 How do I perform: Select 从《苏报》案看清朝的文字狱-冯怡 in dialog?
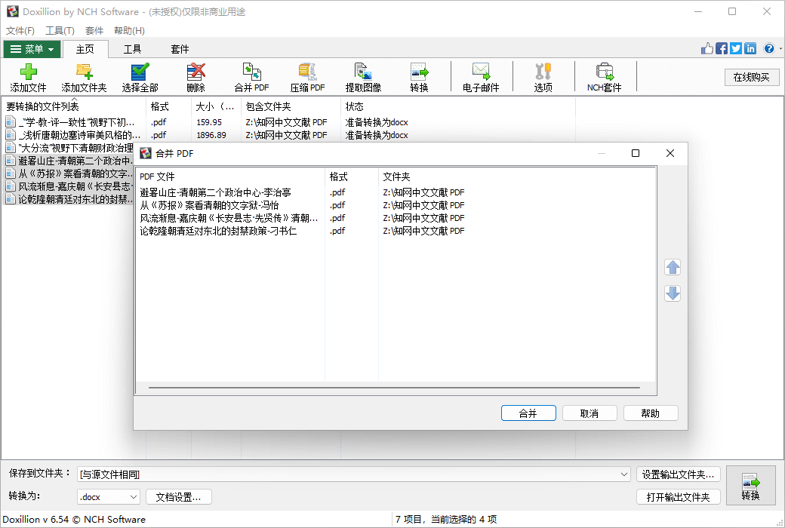point(209,205)
